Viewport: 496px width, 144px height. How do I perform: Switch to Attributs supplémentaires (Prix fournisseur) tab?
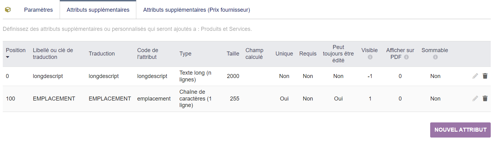[x=197, y=10]
